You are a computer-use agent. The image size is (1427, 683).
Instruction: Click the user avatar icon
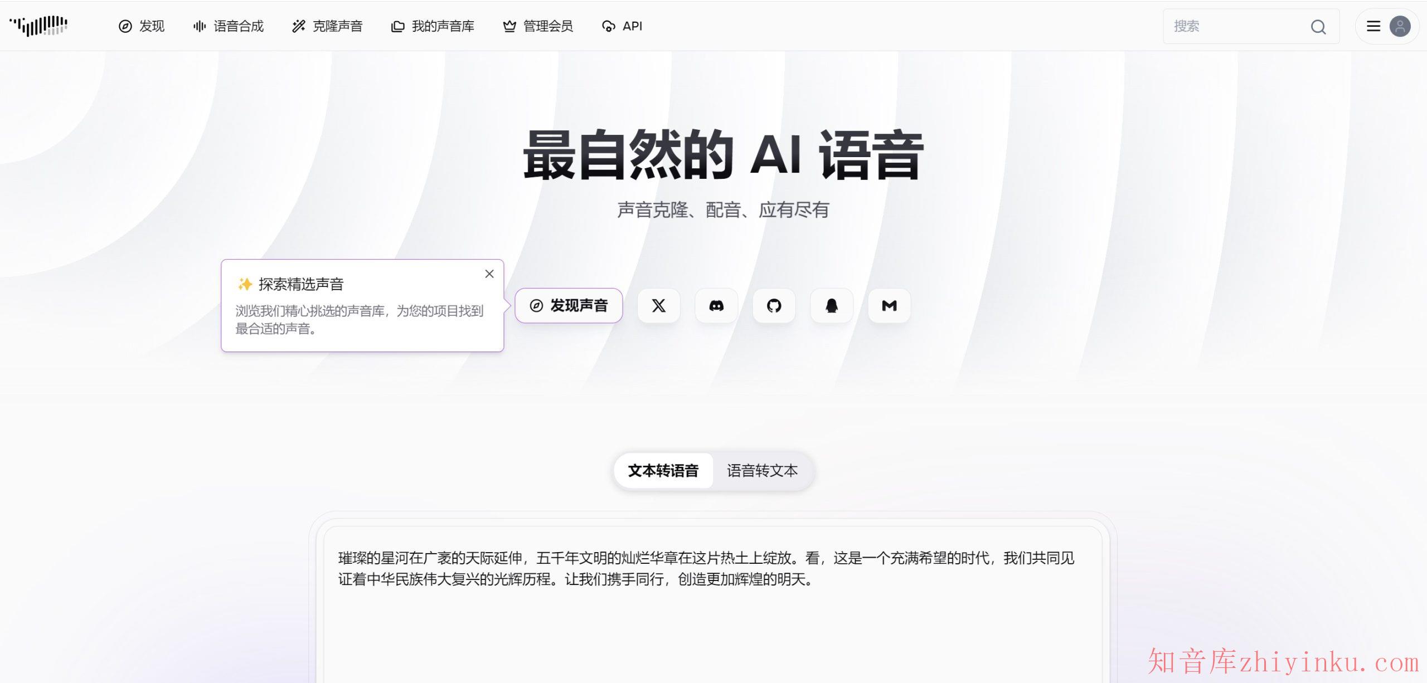point(1400,26)
